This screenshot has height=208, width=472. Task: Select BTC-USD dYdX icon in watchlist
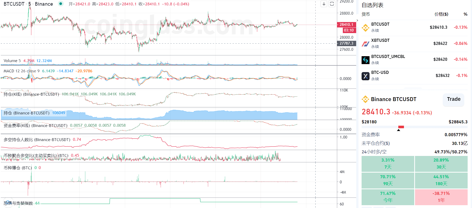click(x=365, y=76)
